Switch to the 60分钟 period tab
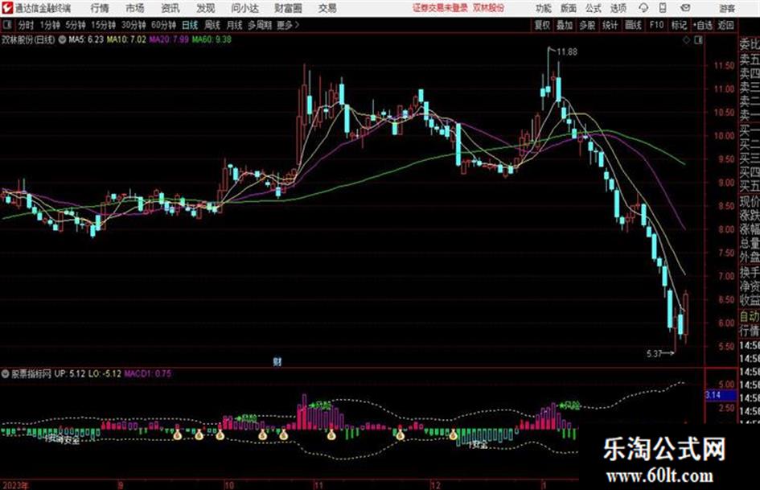This screenshot has width=760, height=490. tap(164, 25)
